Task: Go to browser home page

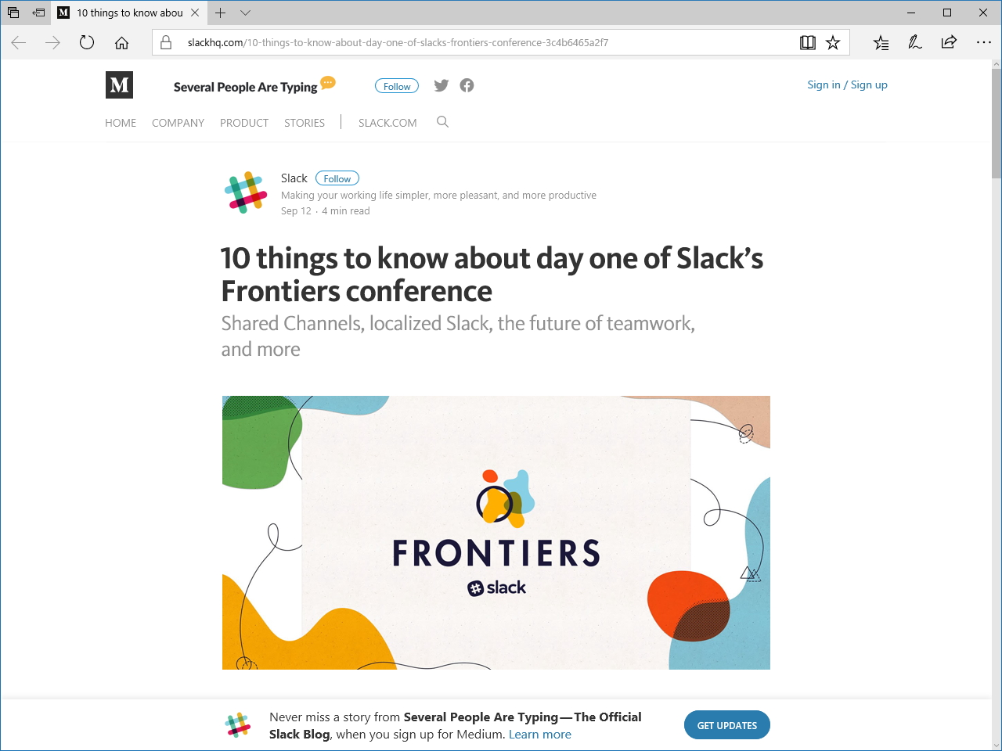Action: tap(121, 42)
